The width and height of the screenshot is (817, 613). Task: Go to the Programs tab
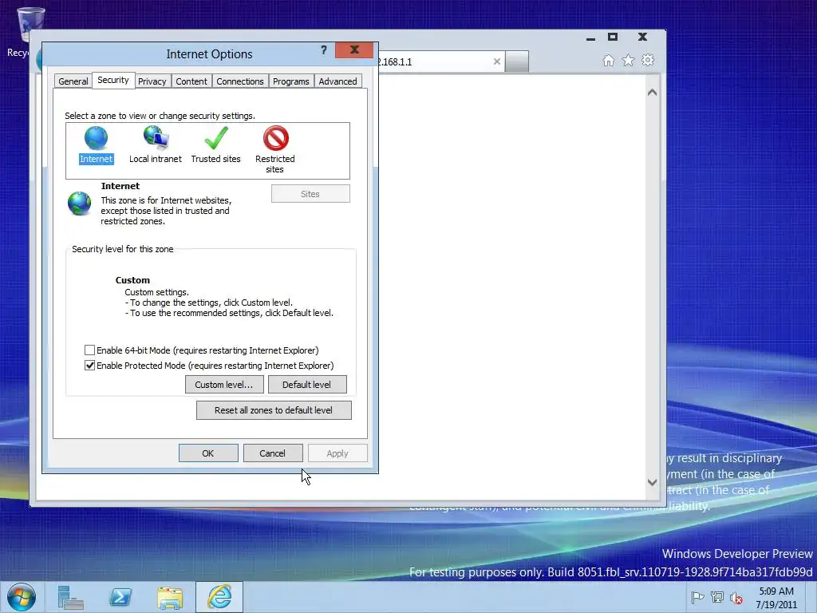coord(290,81)
